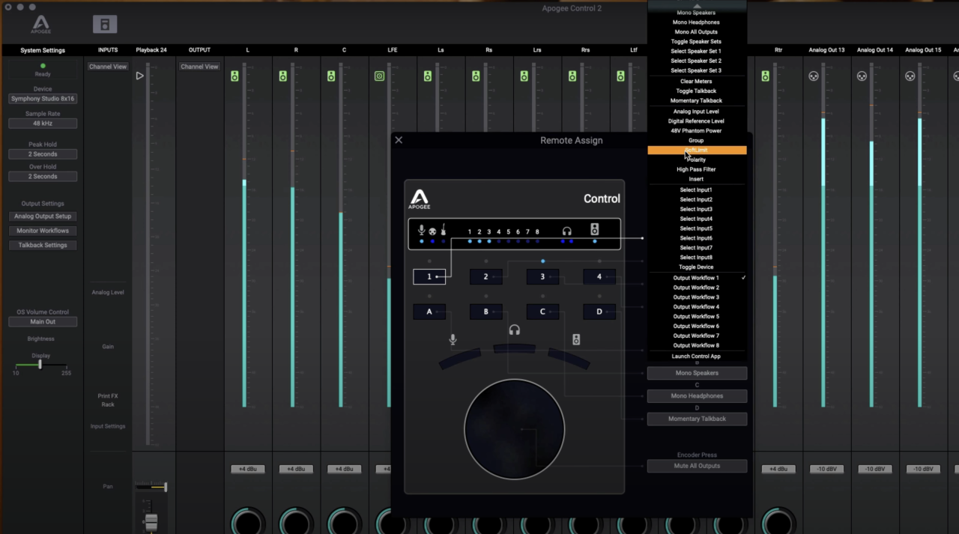The image size is (959, 534).
Task: Click the Monitor Workflows button
Action: click(43, 231)
